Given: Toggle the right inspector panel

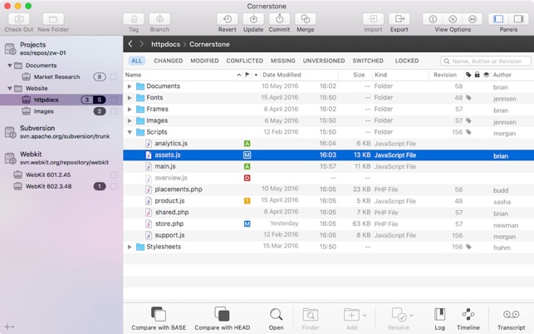Looking at the screenshot, I should click(519, 19).
